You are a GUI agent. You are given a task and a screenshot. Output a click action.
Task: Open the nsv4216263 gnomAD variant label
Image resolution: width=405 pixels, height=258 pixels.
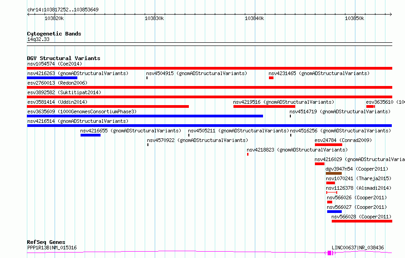78,73
